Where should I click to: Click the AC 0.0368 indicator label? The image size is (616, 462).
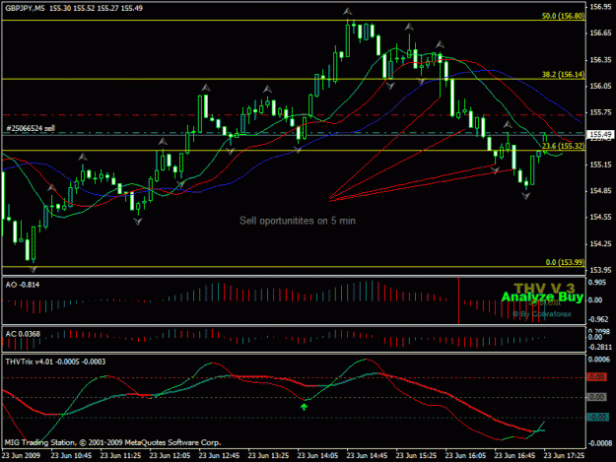[x=23, y=334]
